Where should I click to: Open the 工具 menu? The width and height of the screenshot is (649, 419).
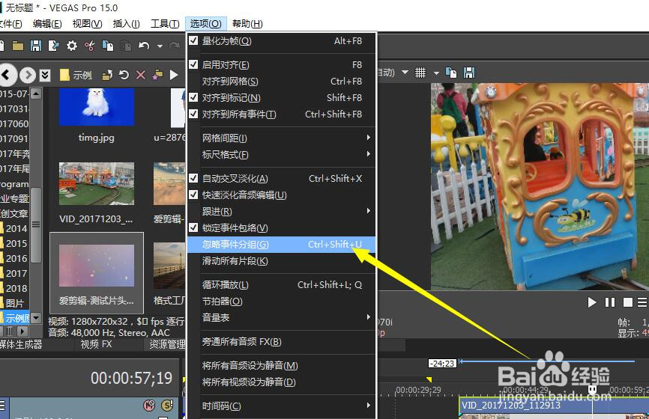coord(165,23)
